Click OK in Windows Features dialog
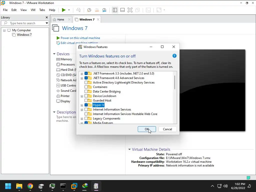 pos(147,129)
